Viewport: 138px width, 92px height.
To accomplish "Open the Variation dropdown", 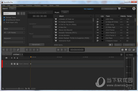I will click(41, 27).
